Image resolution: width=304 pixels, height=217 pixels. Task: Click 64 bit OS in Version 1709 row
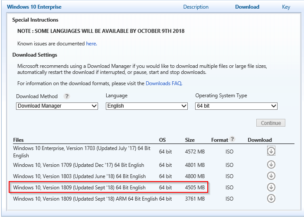(x=165, y=165)
